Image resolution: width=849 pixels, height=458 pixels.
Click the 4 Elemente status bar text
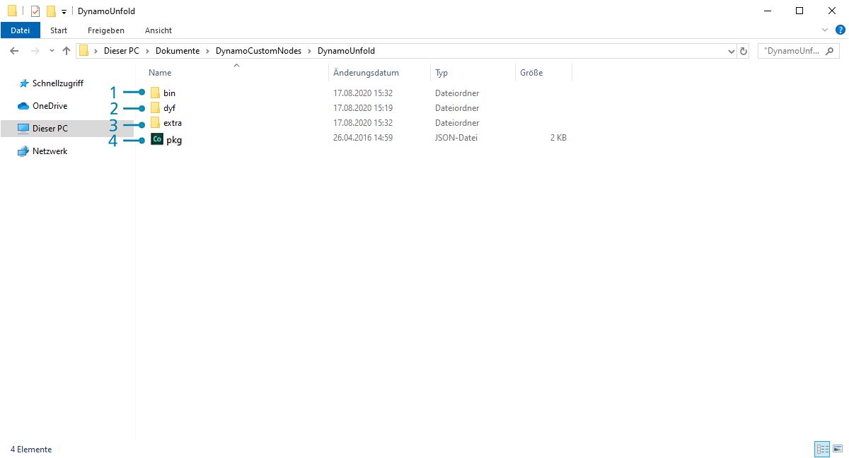[x=31, y=450]
